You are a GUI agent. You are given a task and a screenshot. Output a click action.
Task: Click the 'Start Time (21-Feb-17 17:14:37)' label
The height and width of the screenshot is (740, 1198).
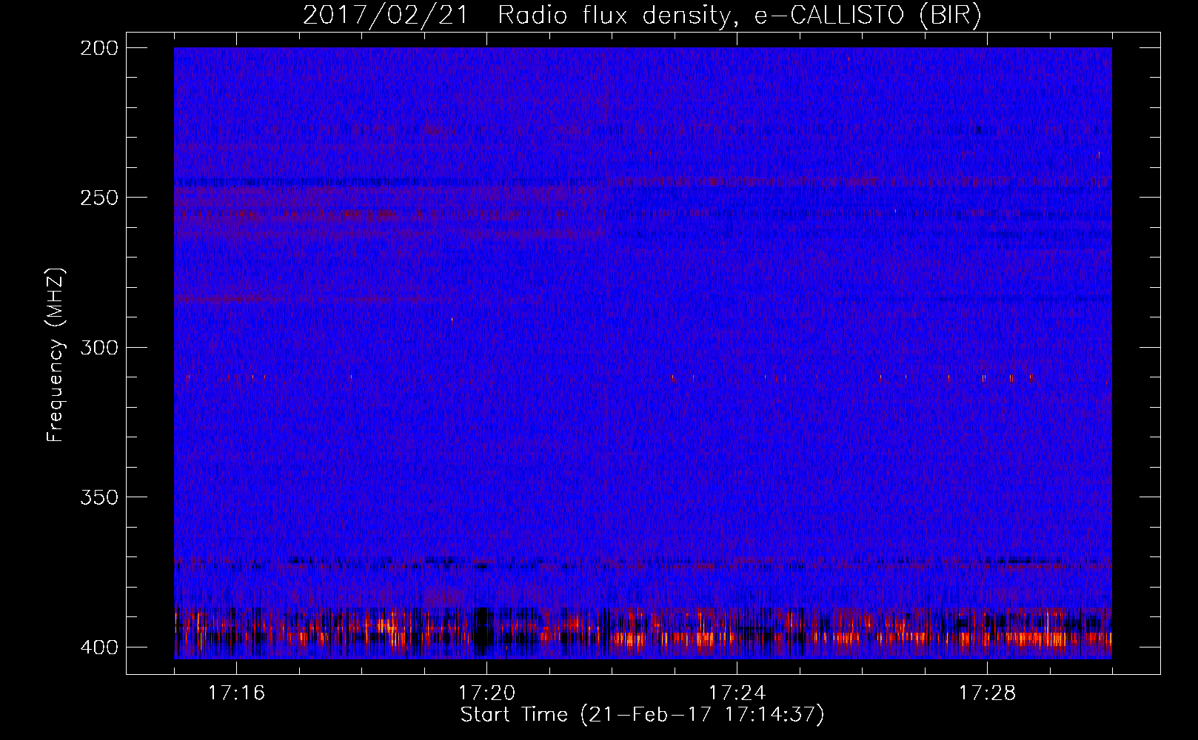tap(642, 715)
